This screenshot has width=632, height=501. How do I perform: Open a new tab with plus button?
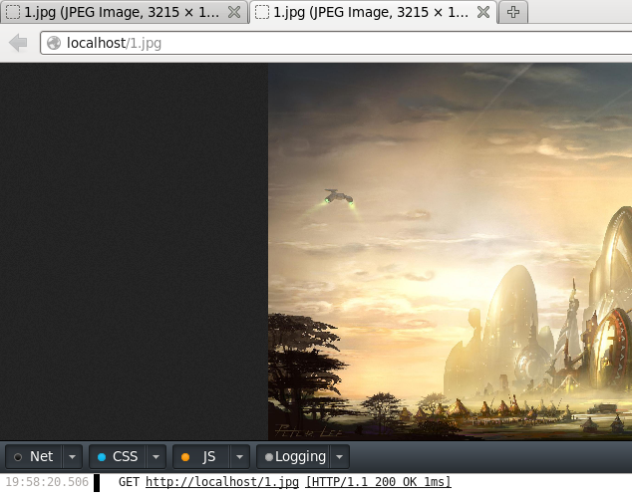(513, 12)
